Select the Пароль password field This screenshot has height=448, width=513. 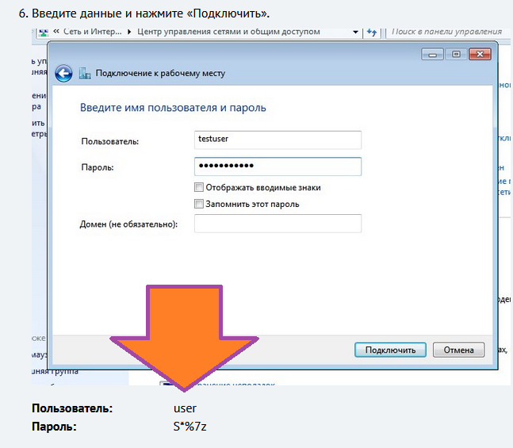[x=278, y=167]
